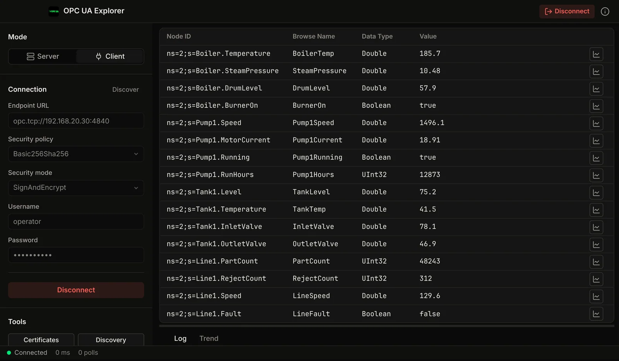Open the Certificates tool
This screenshot has height=361, width=619.
41,340
